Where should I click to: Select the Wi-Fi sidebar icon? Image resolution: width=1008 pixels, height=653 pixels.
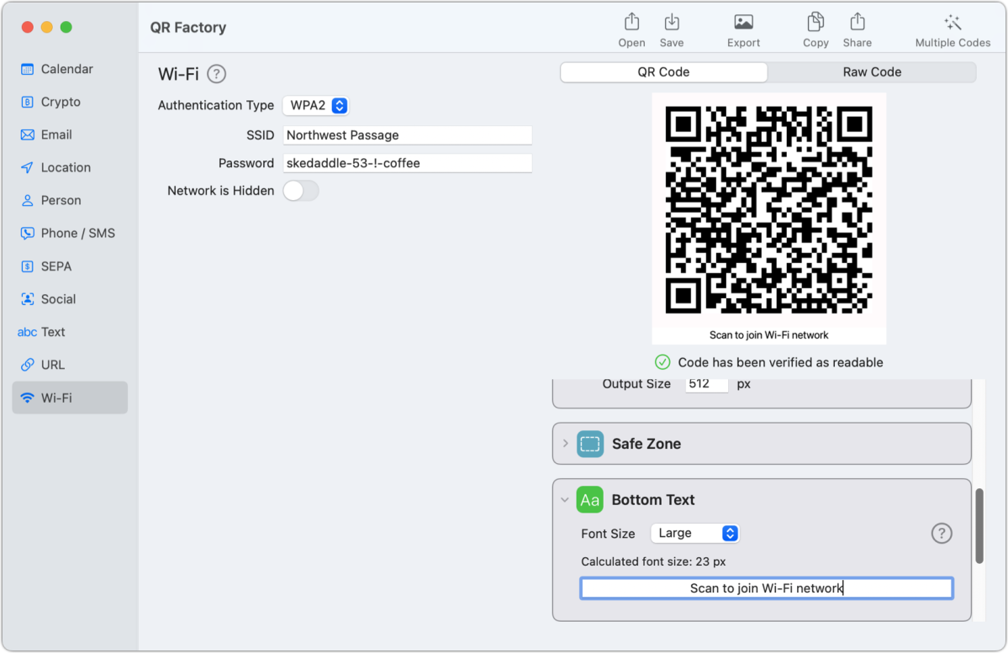27,398
